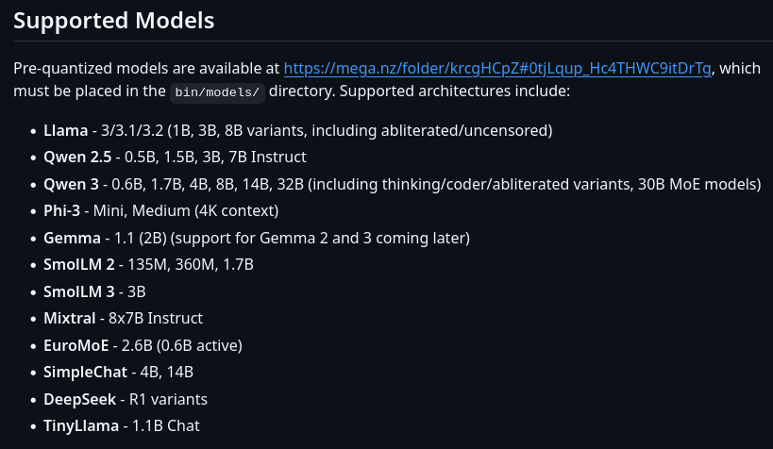Click the bold Qwen 3 label
Screen dimensions: 773x449
[71, 184]
